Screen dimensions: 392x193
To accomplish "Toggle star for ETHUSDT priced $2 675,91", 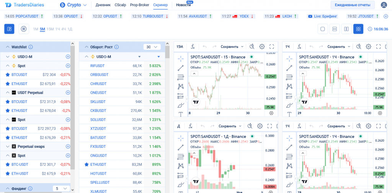I will (8, 84).
